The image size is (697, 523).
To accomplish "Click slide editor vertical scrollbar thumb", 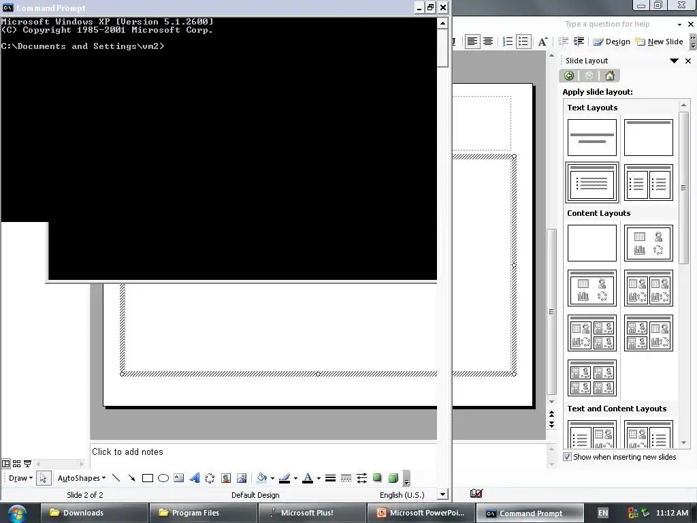I will point(551,311).
